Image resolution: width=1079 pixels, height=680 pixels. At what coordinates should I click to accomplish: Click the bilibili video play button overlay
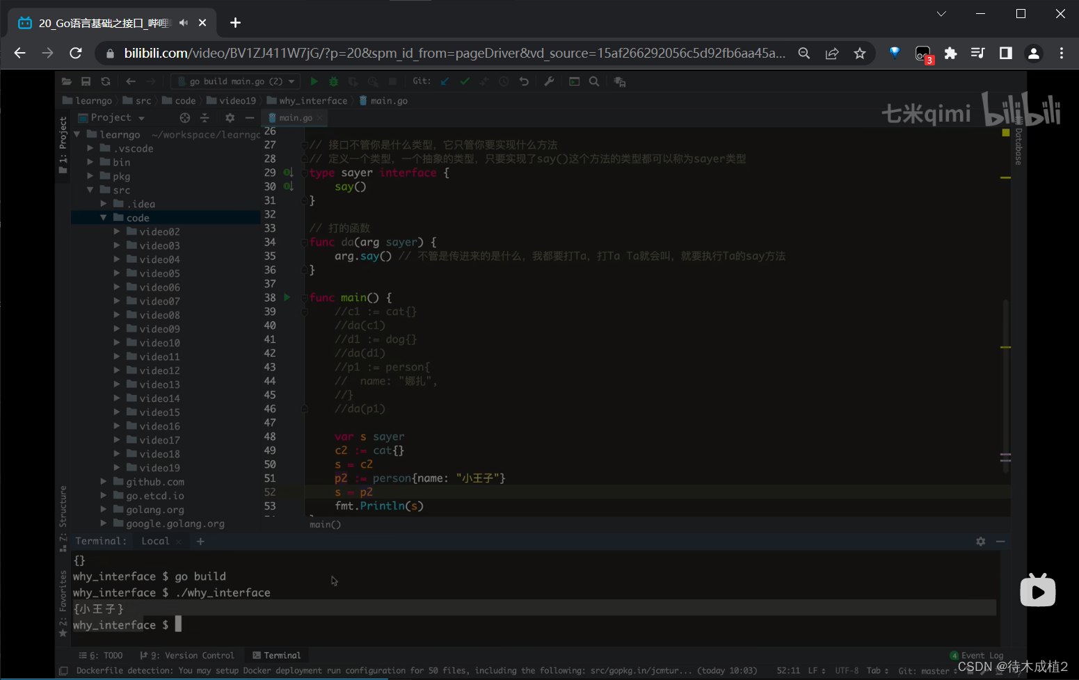point(1038,591)
